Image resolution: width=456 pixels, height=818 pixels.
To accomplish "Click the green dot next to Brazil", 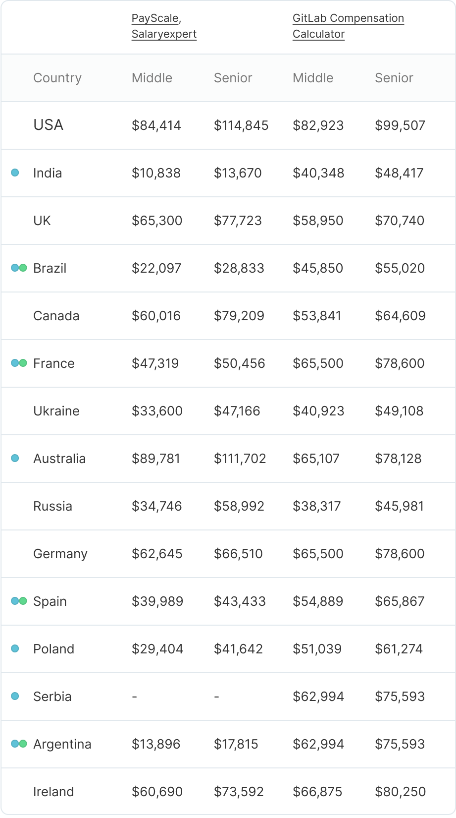I will tap(23, 268).
